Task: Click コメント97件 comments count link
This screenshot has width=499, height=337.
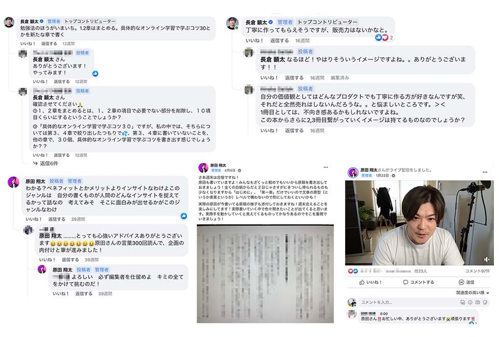Action: coord(478,271)
